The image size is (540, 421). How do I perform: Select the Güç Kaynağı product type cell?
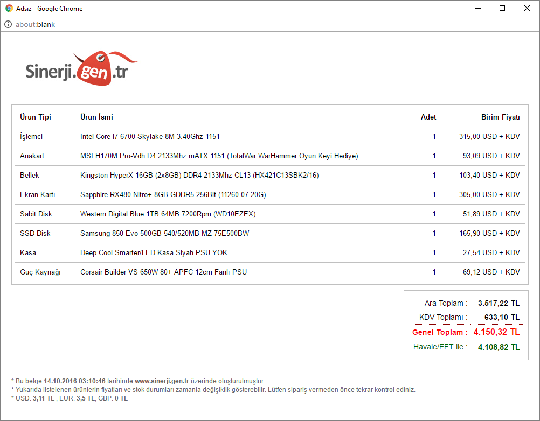[40, 272]
